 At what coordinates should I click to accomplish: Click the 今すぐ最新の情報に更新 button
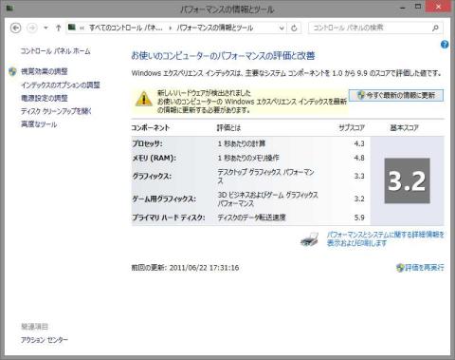point(396,95)
